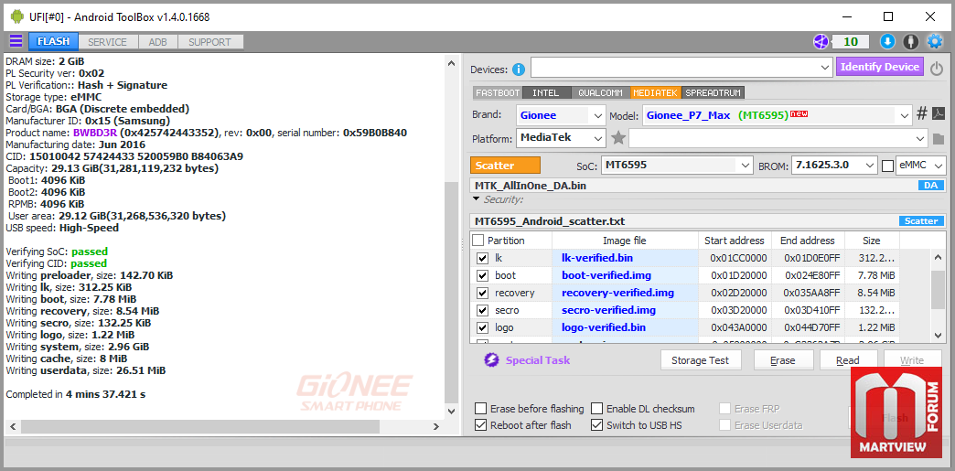The height and width of the screenshot is (471, 955).
Task: Click the devices info icon
Action: tap(519, 70)
